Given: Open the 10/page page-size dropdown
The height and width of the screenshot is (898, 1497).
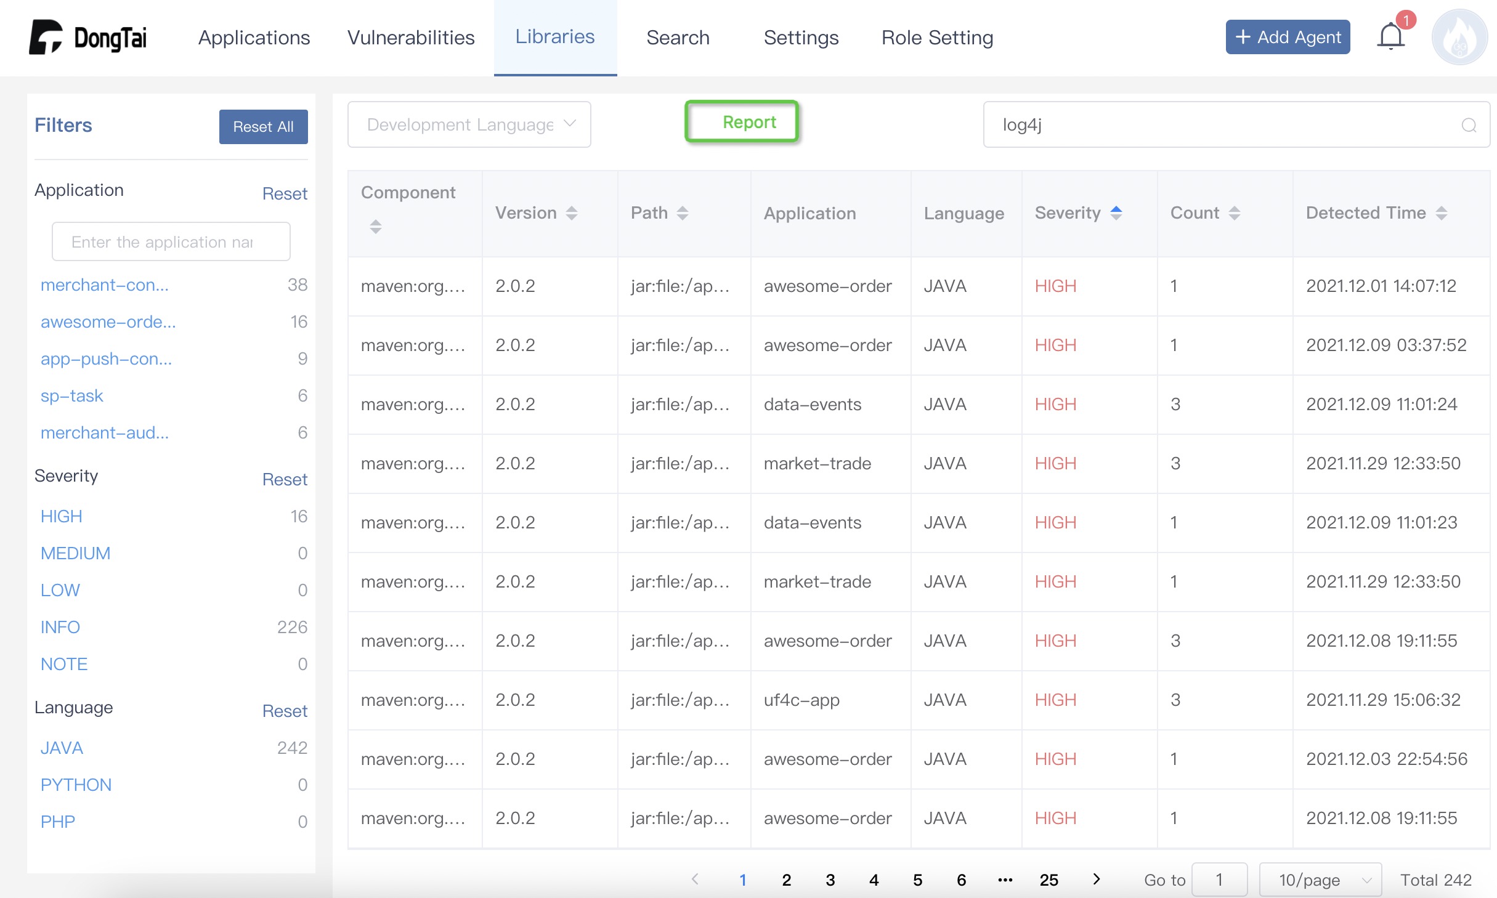Looking at the screenshot, I should pos(1320,880).
